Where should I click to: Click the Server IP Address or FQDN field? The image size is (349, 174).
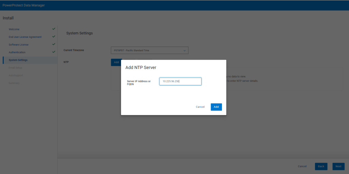pos(180,81)
